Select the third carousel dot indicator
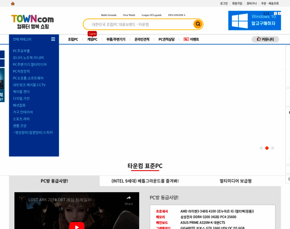Image resolution: width=290 pixels, height=229 pixels. click(x=272, y=148)
